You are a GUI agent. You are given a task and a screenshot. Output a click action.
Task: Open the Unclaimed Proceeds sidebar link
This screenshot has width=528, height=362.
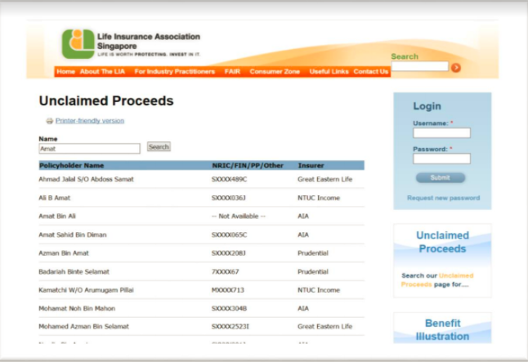(442, 242)
